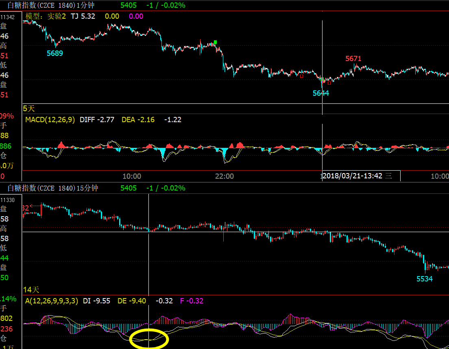Image resolution: width=449 pixels, height=349 pixels.
Task: Select the 5天 range label
Action: click(x=29, y=109)
